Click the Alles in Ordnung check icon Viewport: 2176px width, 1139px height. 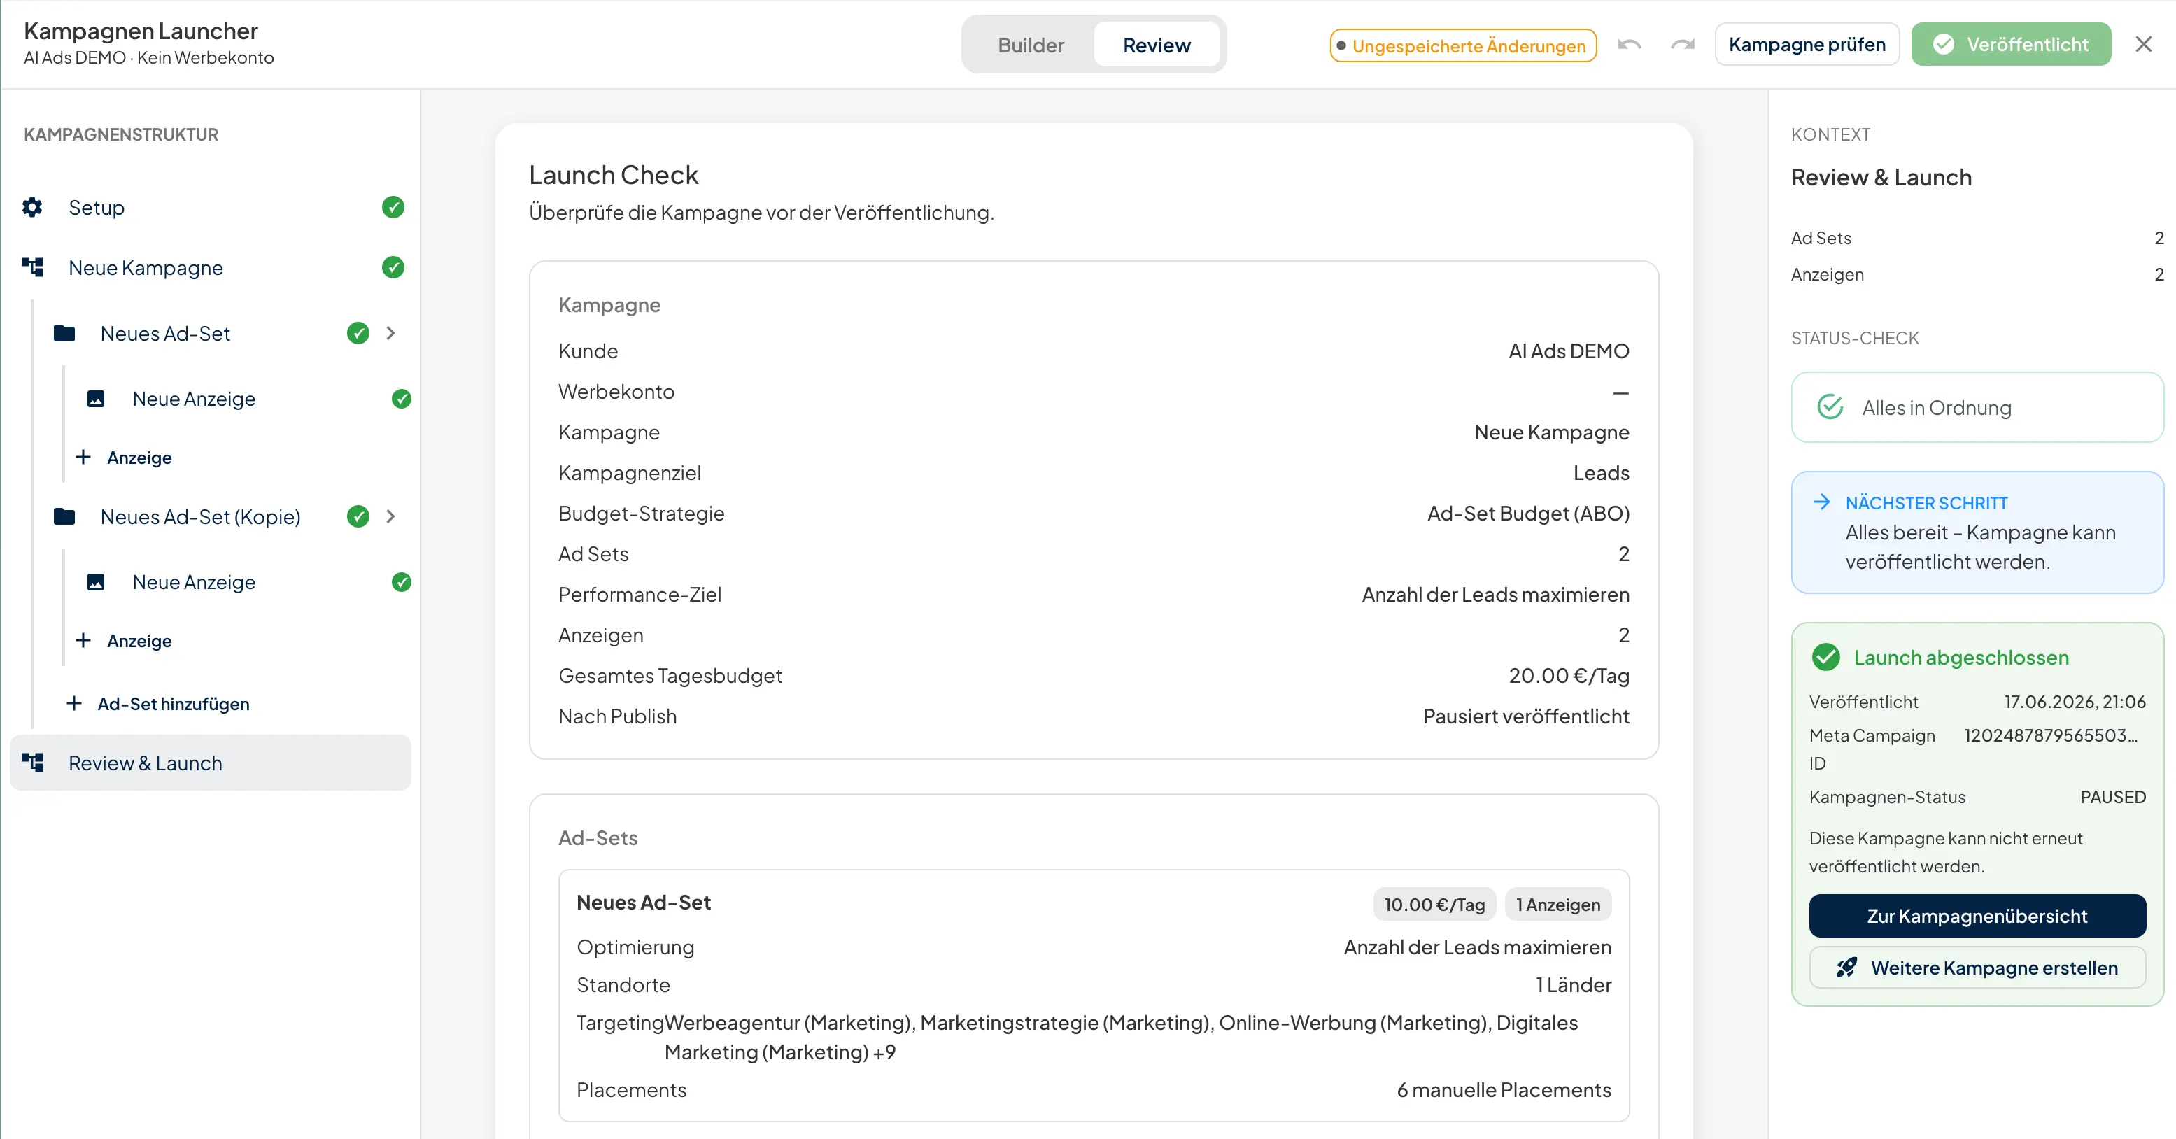click(1830, 407)
